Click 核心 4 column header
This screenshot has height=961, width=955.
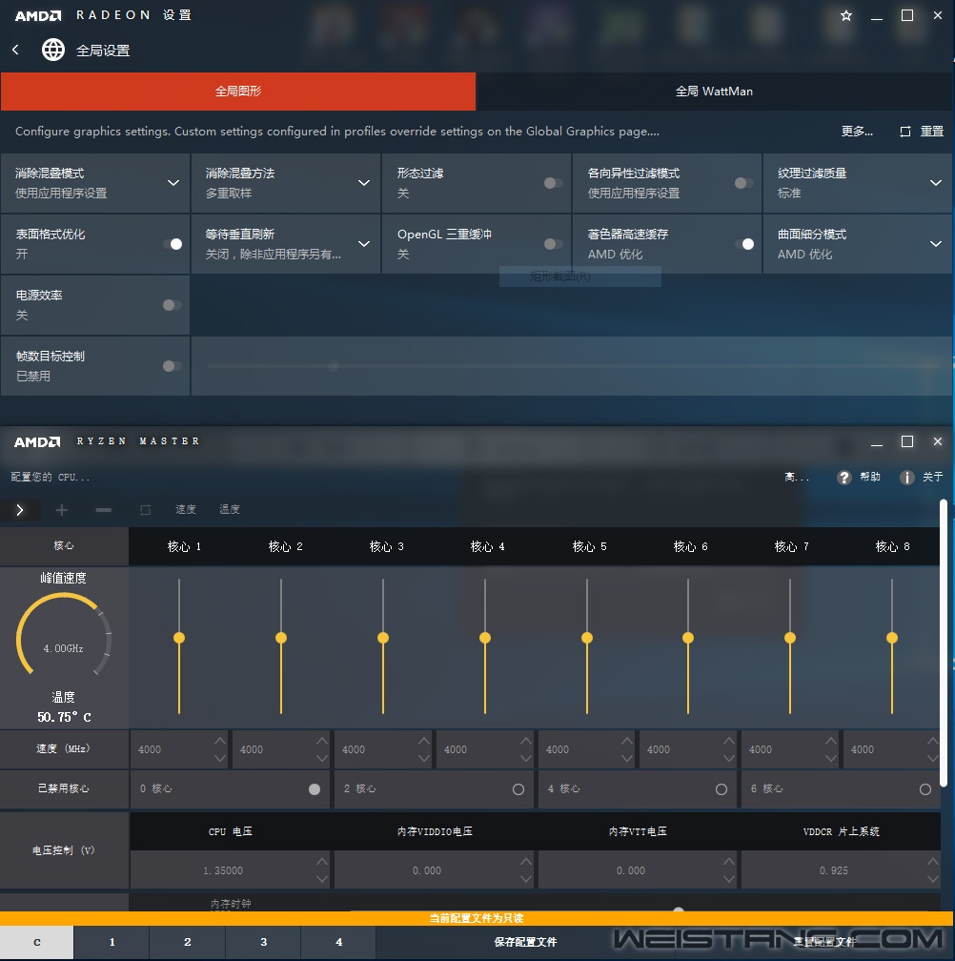[488, 546]
